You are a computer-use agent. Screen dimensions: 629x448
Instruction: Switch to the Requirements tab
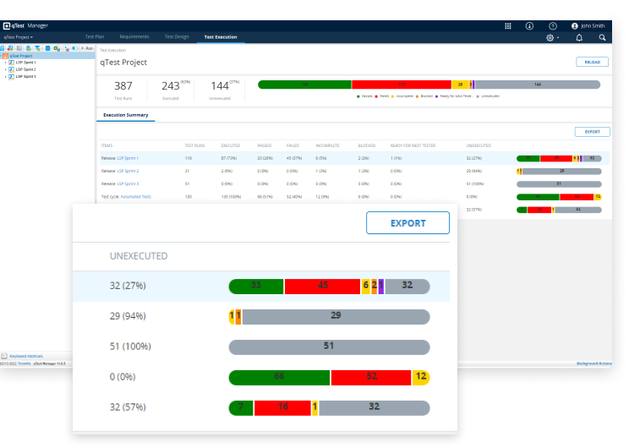coord(134,37)
